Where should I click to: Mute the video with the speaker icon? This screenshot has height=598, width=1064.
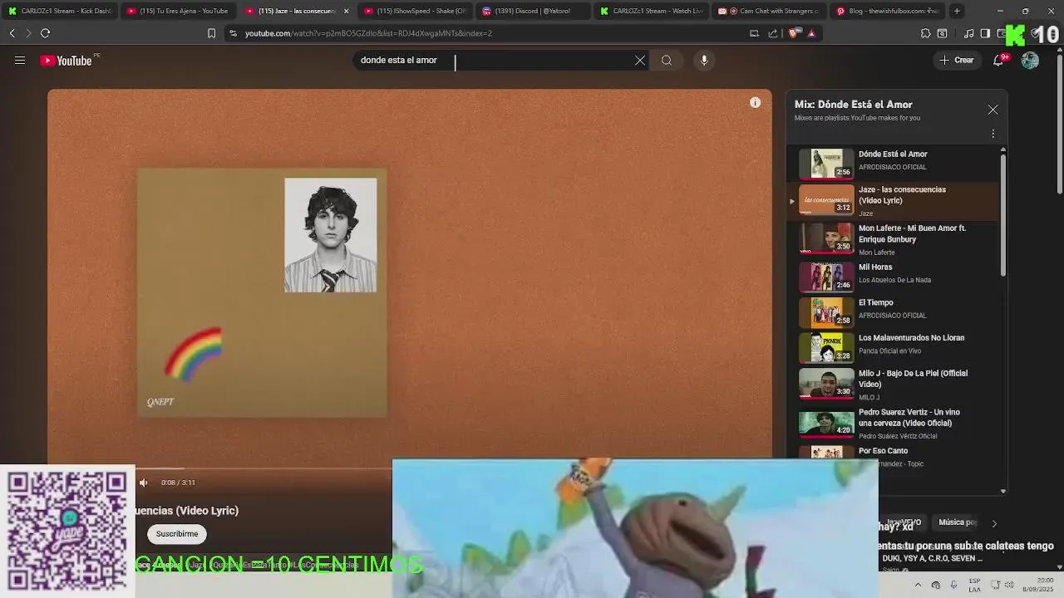coord(143,483)
